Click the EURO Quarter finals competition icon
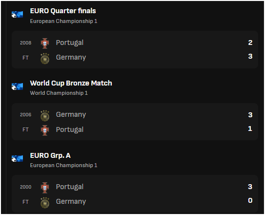 pyautogui.click(x=17, y=14)
